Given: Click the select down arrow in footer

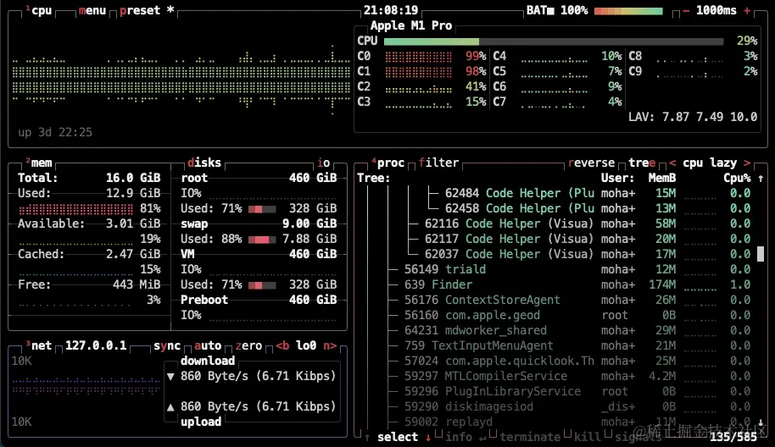Looking at the screenshot, I should coord(428,437).
